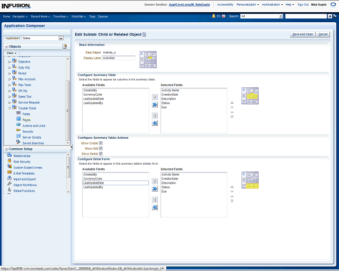
Task: Click the new object icon in Objects header
Action: click(65, 47)
